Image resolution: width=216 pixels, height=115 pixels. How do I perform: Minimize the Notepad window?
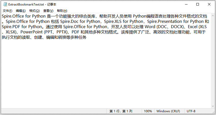(x=186, y=4)
